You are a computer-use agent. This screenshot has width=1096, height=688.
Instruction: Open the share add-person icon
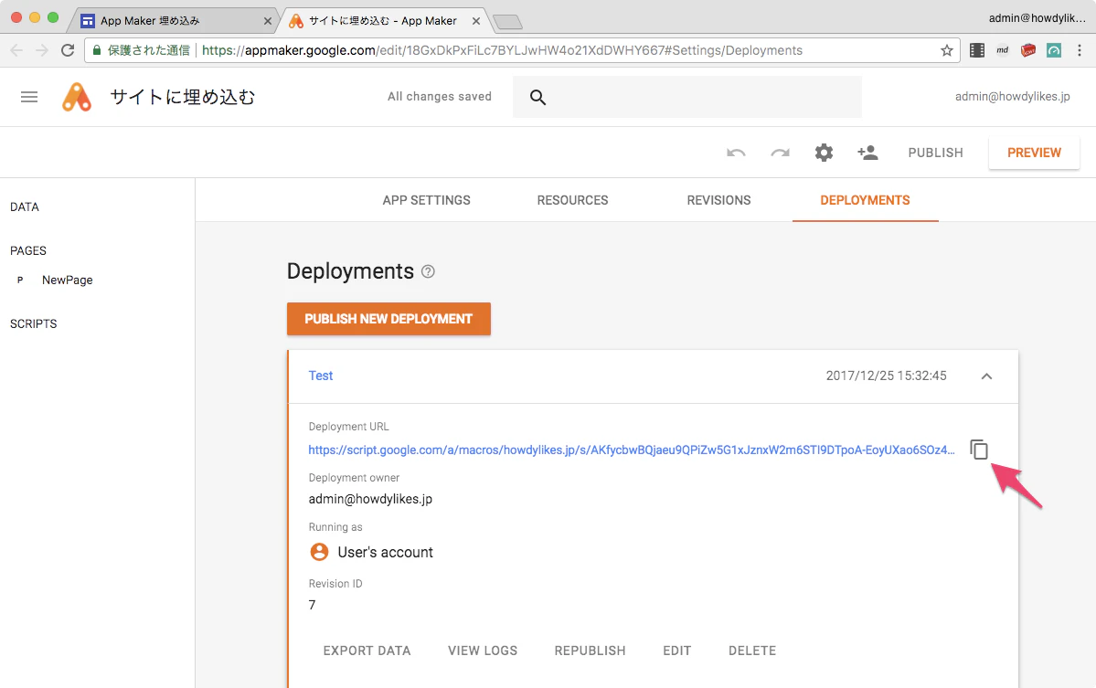coord(867,153)
